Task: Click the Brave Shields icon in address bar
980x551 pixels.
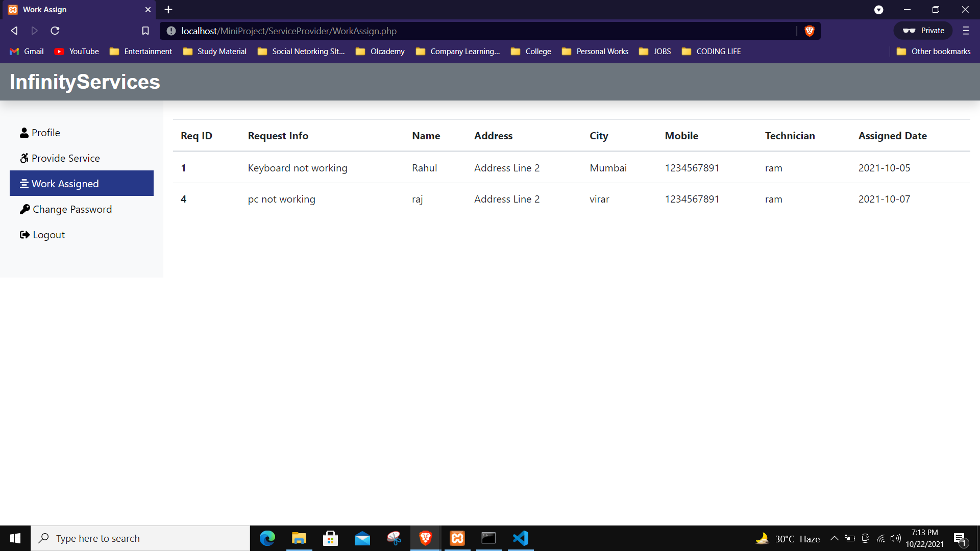Action: (x=810, y=31)
